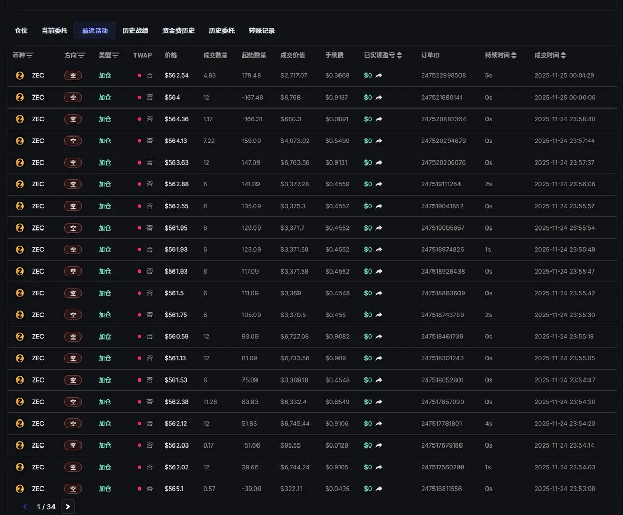Share the trade for order 247516811556
623x515 pixels.
pos(379,489)
